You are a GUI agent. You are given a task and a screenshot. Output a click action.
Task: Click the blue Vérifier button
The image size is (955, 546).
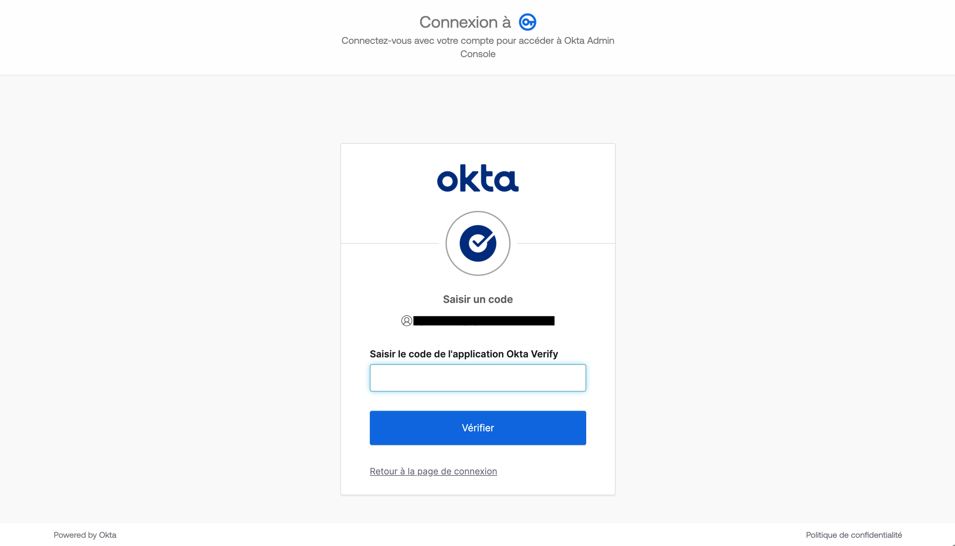pyautogui.click(x=478, y=428)
